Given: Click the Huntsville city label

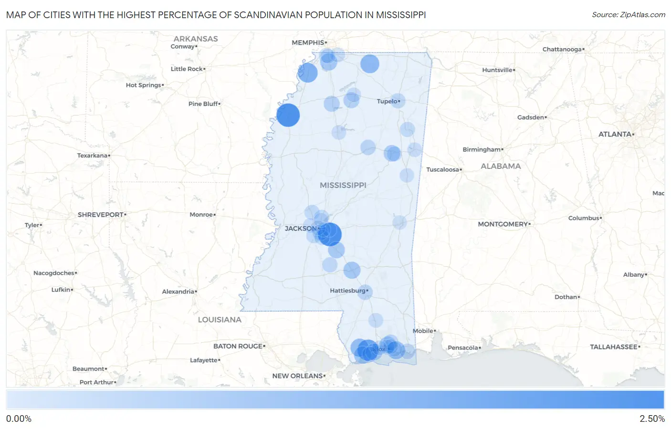Looking at the screenshot, I should click(497, 70).
